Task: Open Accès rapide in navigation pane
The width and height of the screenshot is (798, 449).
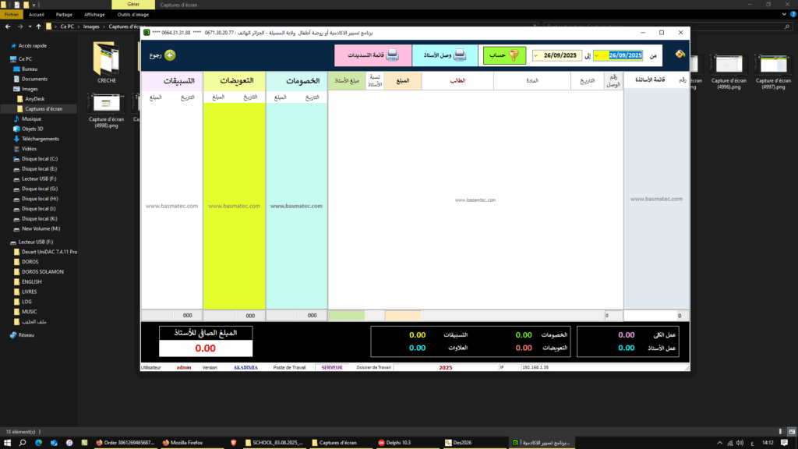Action: [x=32, y=46]
